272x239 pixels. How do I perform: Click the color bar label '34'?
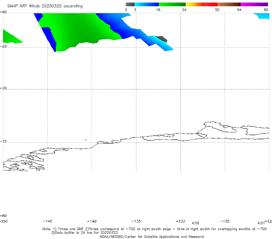coord(184,10)
